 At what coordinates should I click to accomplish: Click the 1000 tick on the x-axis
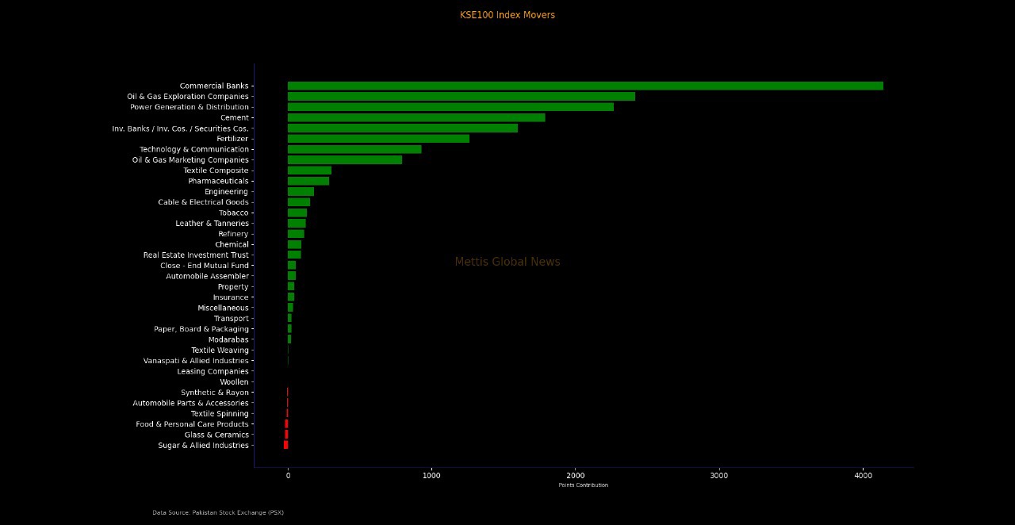(x=431, y=475)
